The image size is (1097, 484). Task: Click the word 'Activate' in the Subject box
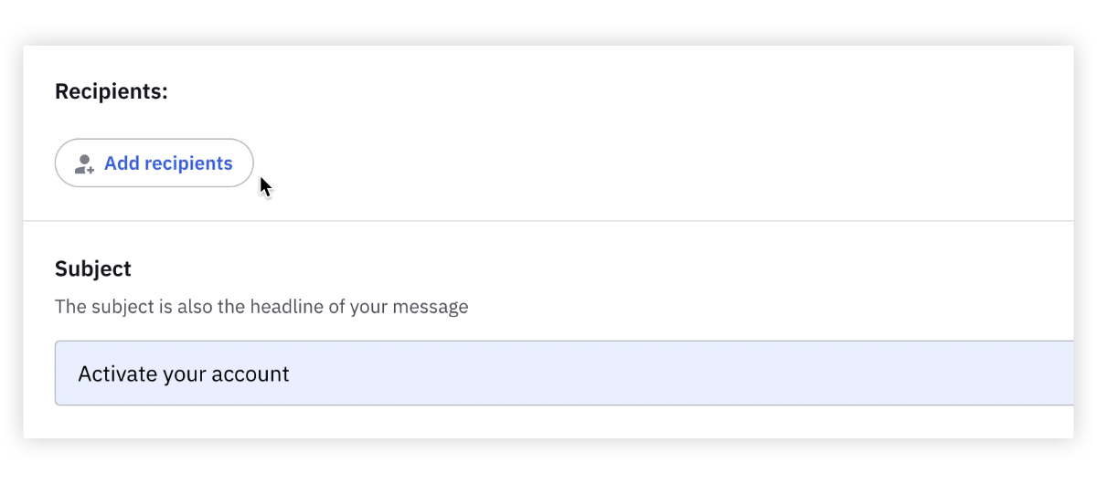(x=112, y=374)
